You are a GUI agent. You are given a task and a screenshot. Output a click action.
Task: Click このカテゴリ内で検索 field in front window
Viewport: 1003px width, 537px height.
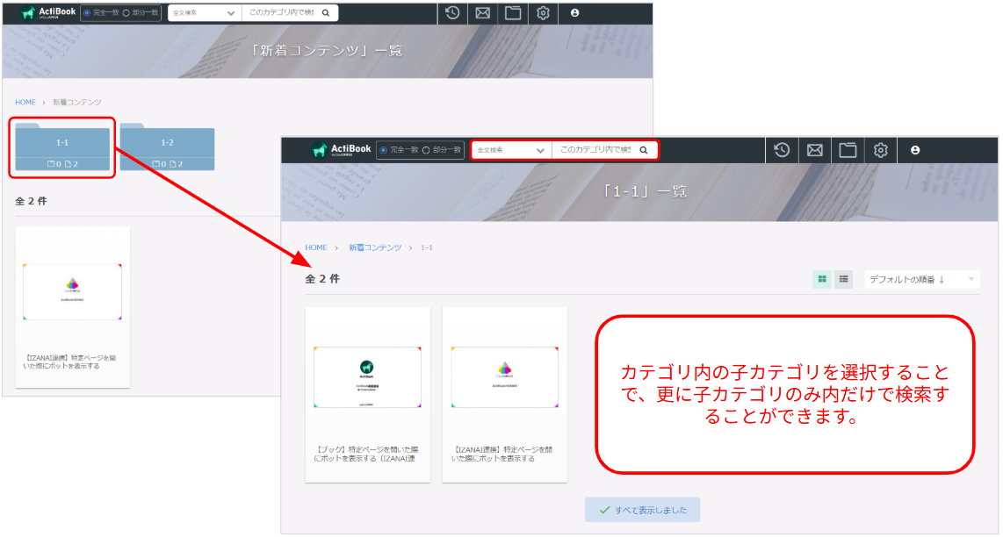596,150
